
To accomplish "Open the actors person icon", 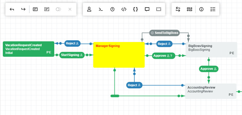I will [x=89, y=9].
